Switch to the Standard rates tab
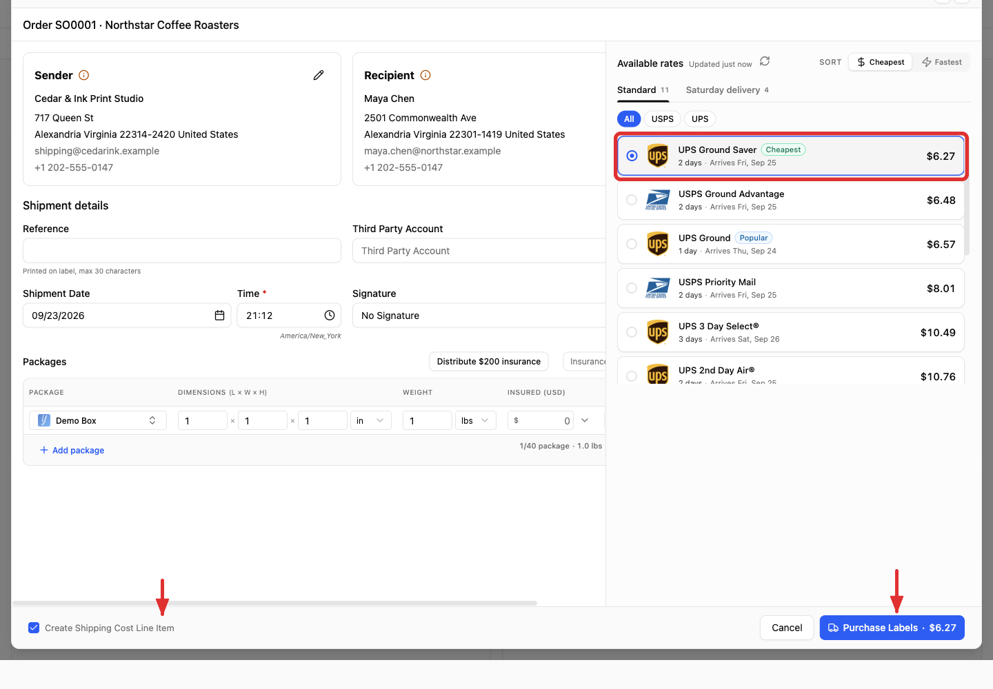Screen dimensions: 993x689 (643, 90)
